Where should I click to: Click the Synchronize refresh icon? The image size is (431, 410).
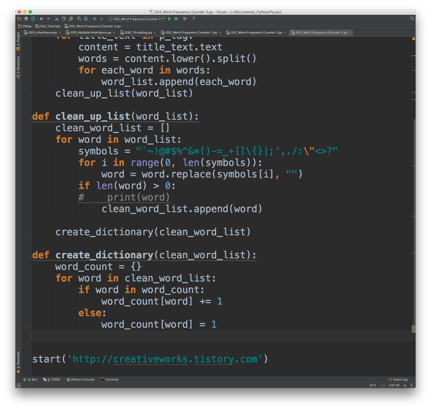pos(33,18)
